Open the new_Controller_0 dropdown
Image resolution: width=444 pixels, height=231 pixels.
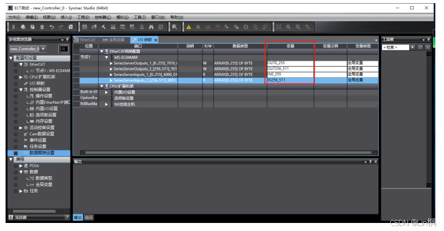point(43,49)
